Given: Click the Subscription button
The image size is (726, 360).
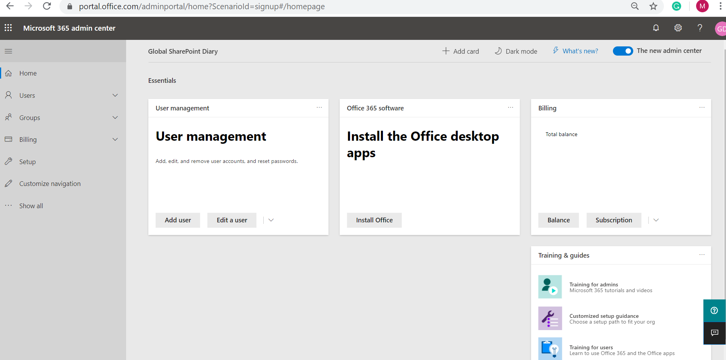Looking at the screenshot, I should click(614, 220).
